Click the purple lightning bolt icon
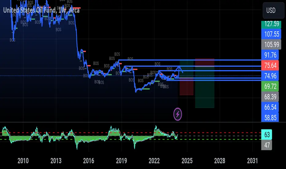The height and width of the screenshot is (169, 286). click(177, 114)
